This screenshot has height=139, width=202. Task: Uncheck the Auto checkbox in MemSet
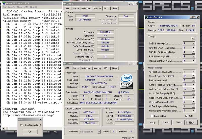[186, 116]
